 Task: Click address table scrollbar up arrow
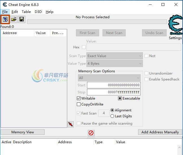click(180, 148)
